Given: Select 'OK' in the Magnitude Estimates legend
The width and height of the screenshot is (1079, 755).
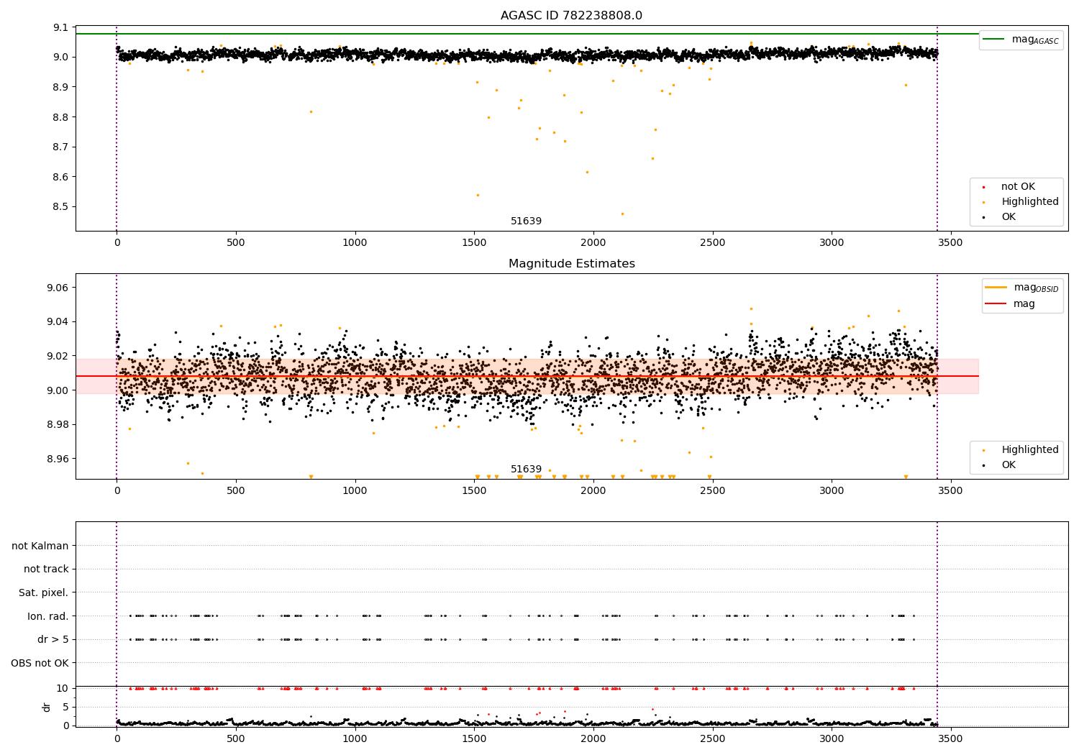Looking at the screenshot, I should 1009,465.
